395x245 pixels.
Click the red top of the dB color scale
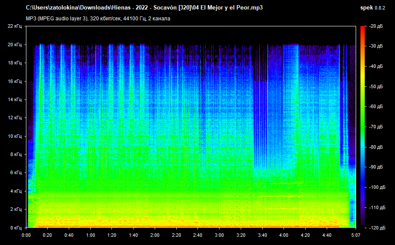(362, 29)
